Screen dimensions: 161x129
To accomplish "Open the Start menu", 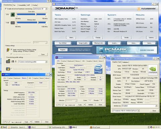I will tap(4, 127).
